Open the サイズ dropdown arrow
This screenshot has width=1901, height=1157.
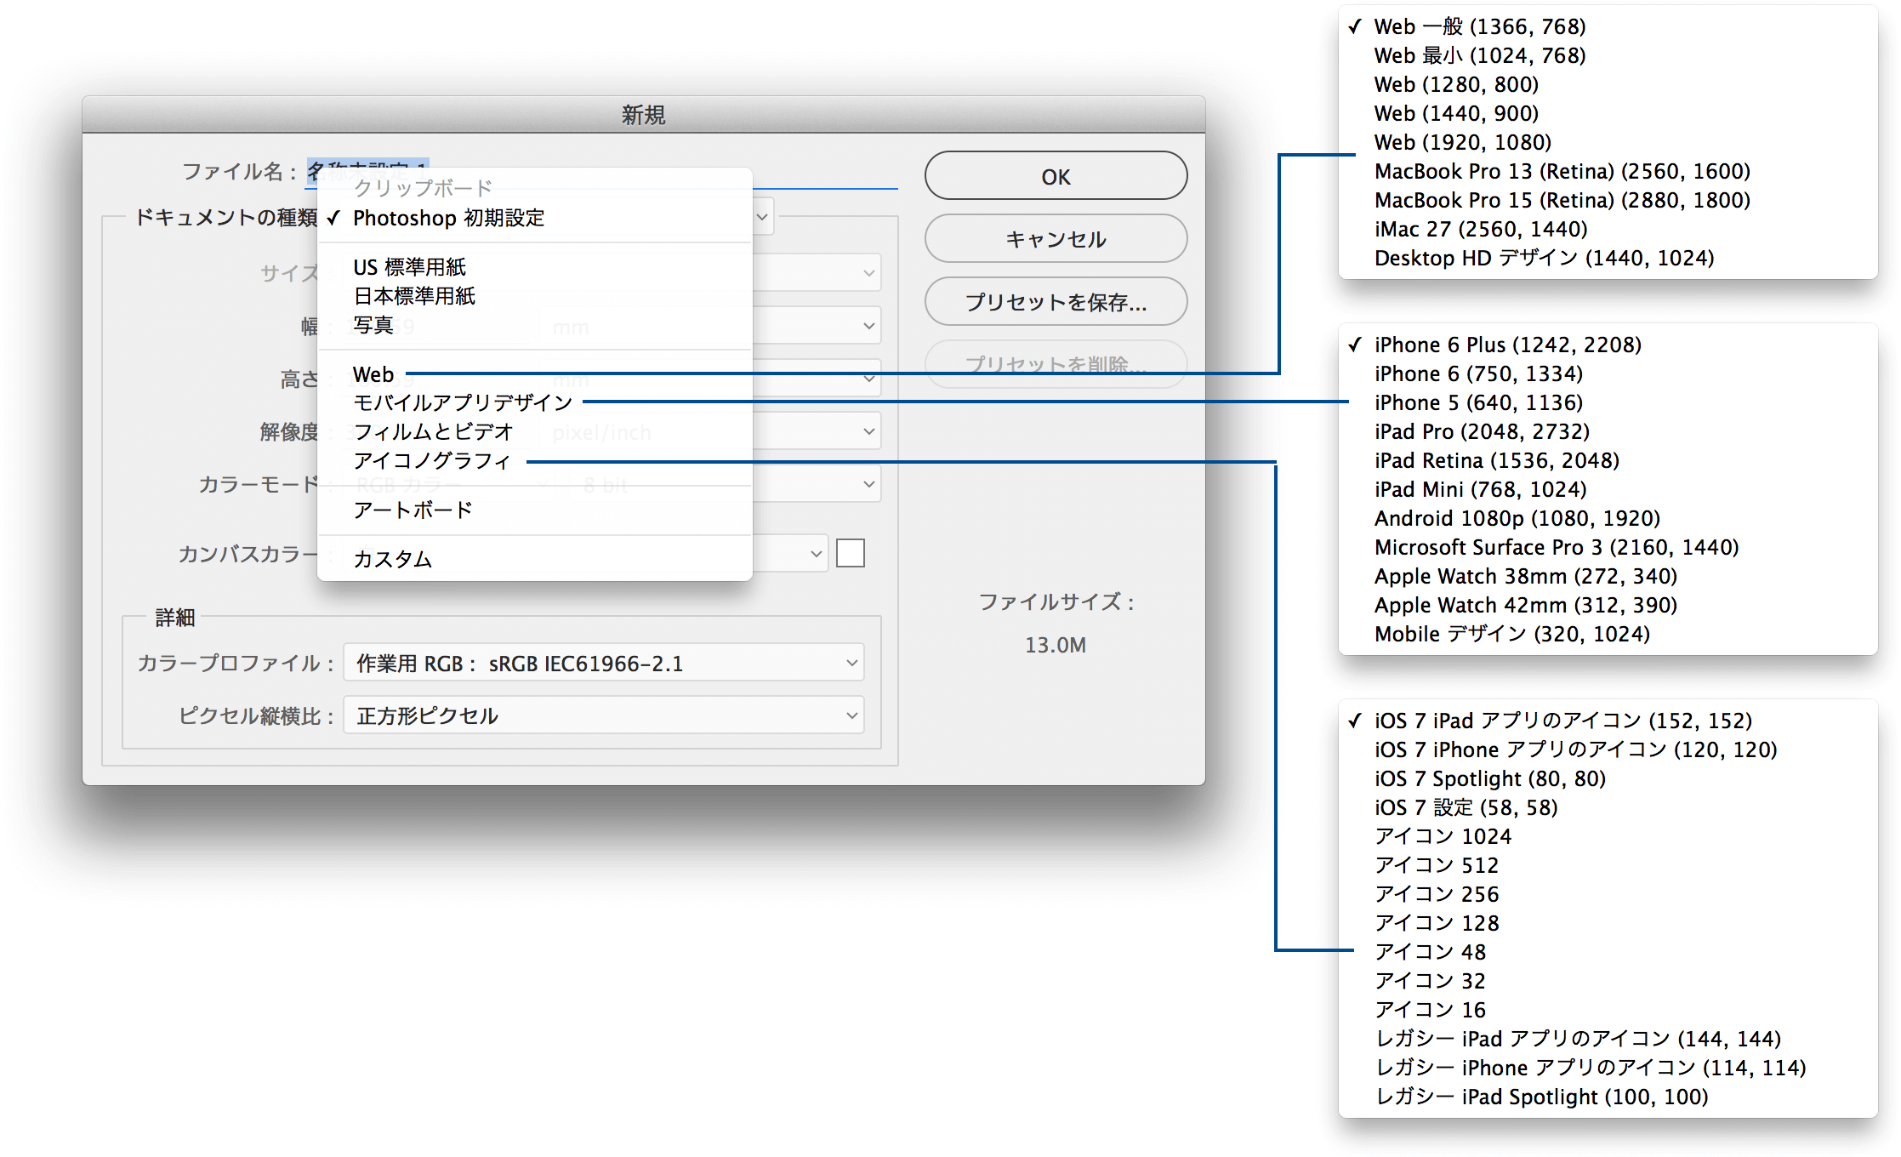[868, 273]
